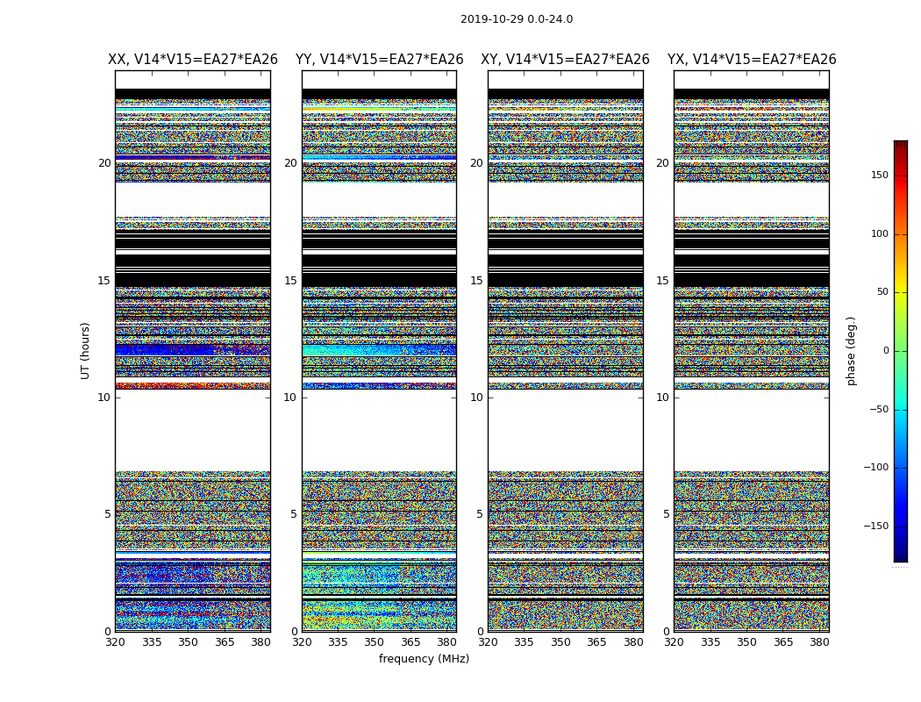
Task: Click the 5 hour tick beside XY panel
Action: [x=480, y=514]
